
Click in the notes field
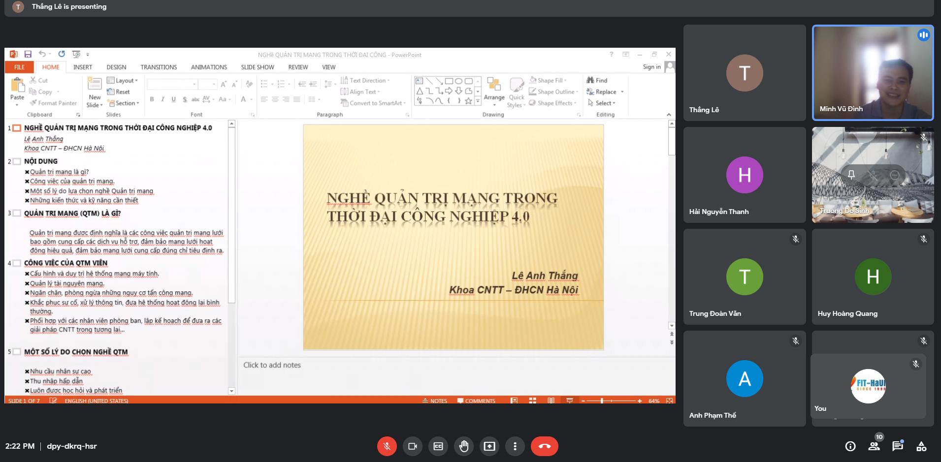pos(456,375)
